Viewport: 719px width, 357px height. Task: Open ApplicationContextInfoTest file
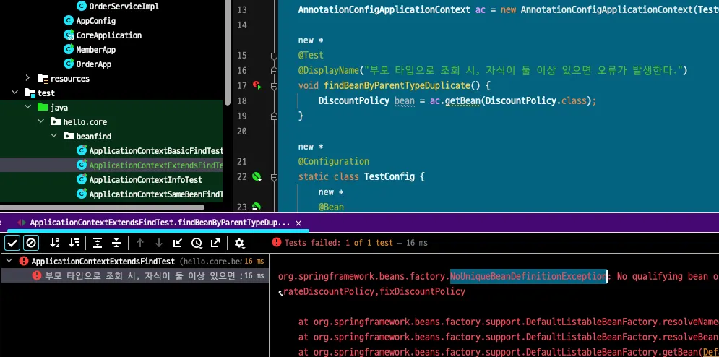point(145,179)
